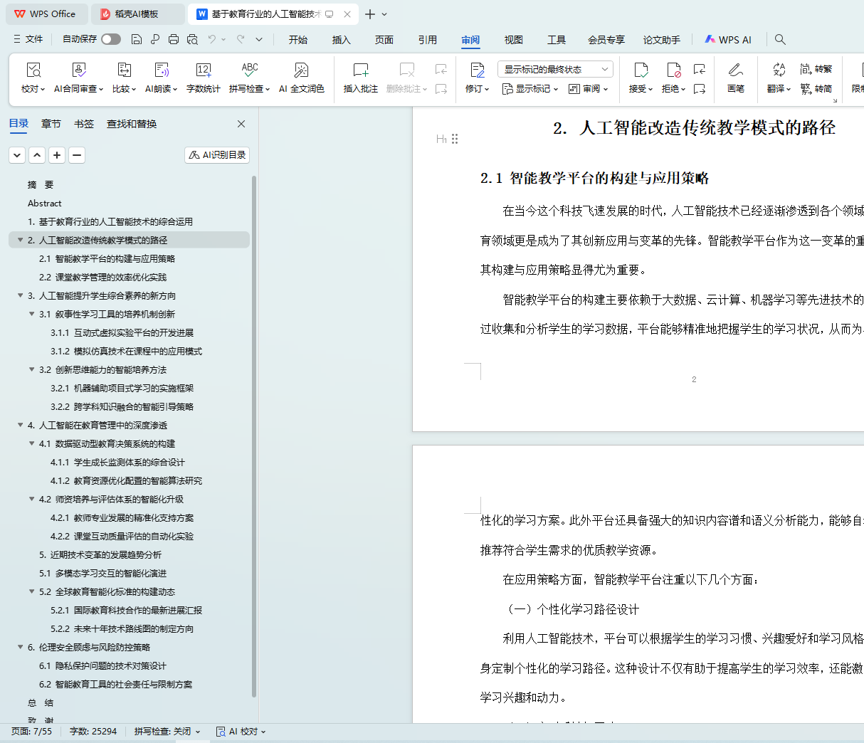Open the 显示标记的最终状态 dropdown
The height and width of the screenshot is (743, 864).
point(555,69)
